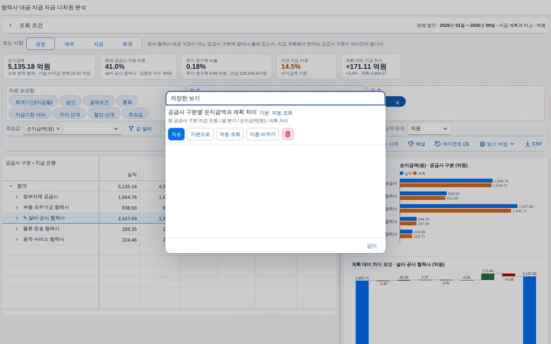Expand the 물류·운송 협력사 row
Image resolution: width=551 pixels, height=344 pixels.
pos(17,228)
